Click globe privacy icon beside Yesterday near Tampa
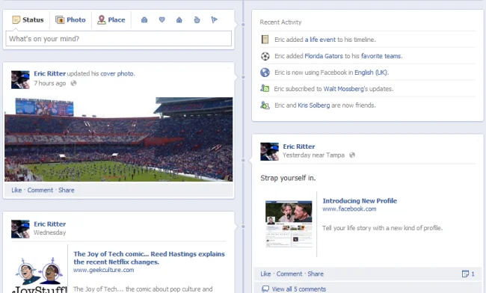This screenshot has width=486, height=293. tap(352, 155)
